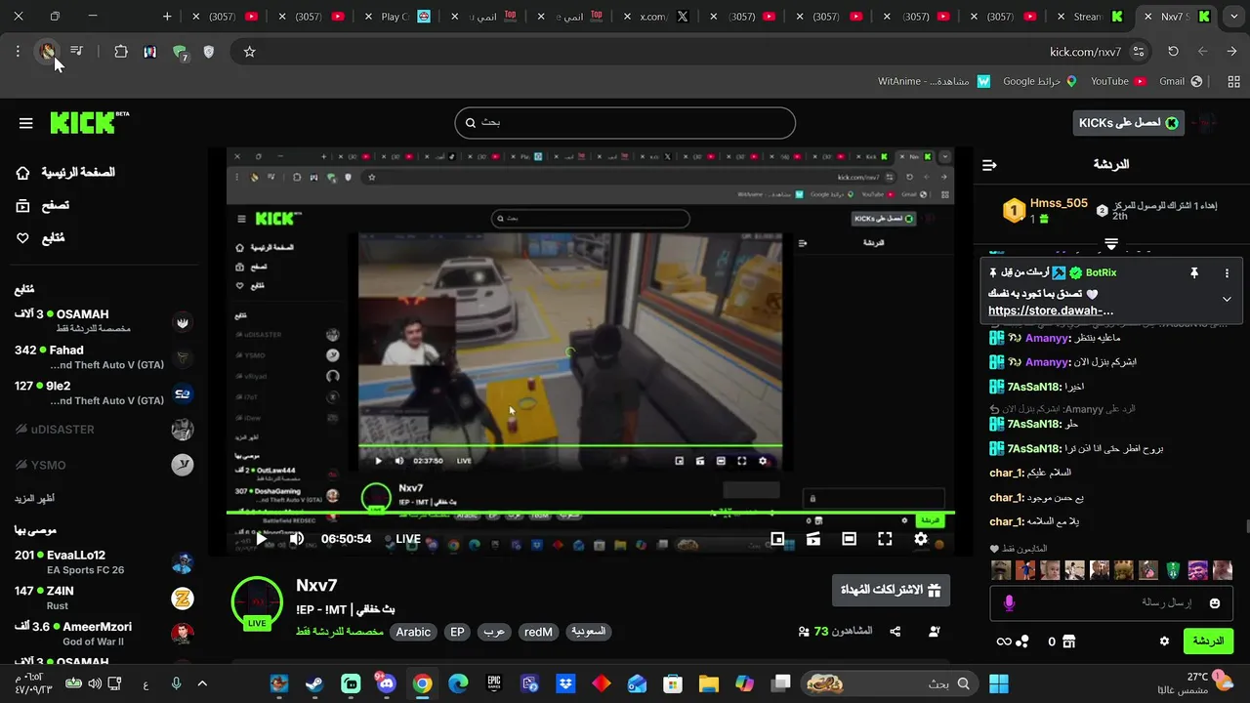The width and height of the screenshot is (1250, 703).
Task: Bookmark this page with star icon
Action: (249, 52)
